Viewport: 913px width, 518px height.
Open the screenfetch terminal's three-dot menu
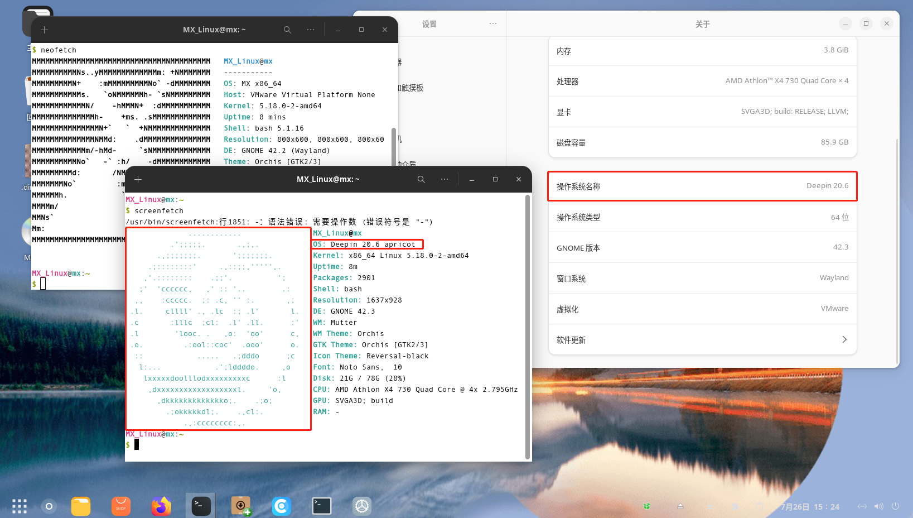(x=445, y=179)
